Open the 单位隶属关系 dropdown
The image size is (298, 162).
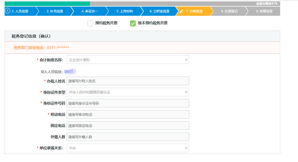coord(128,148)
